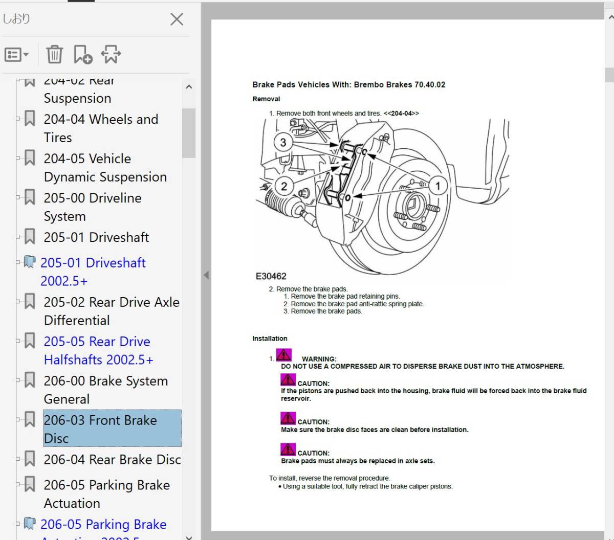
Task: Click the bookmarks panel scrollbar thumb
Action: [189, 133]
